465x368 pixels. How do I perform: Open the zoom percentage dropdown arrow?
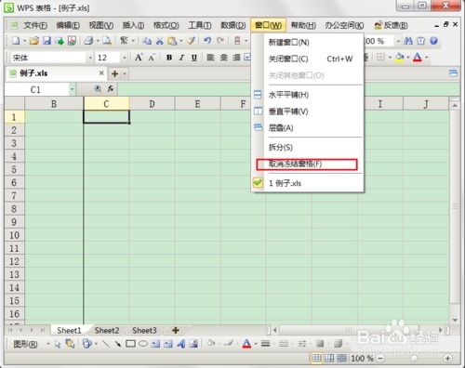pyautogui.click(x=398, y=41)
